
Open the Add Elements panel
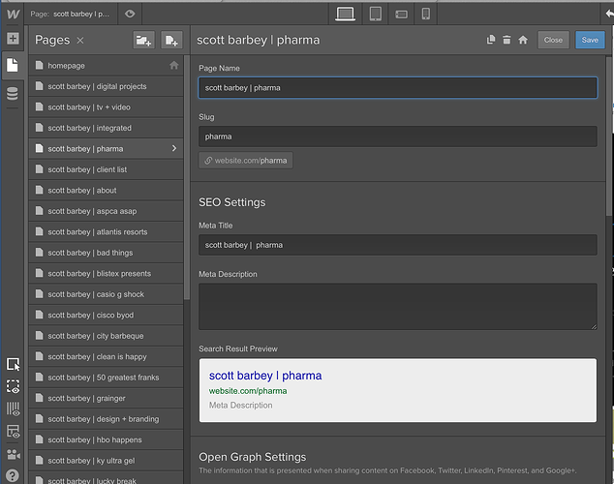13,39
